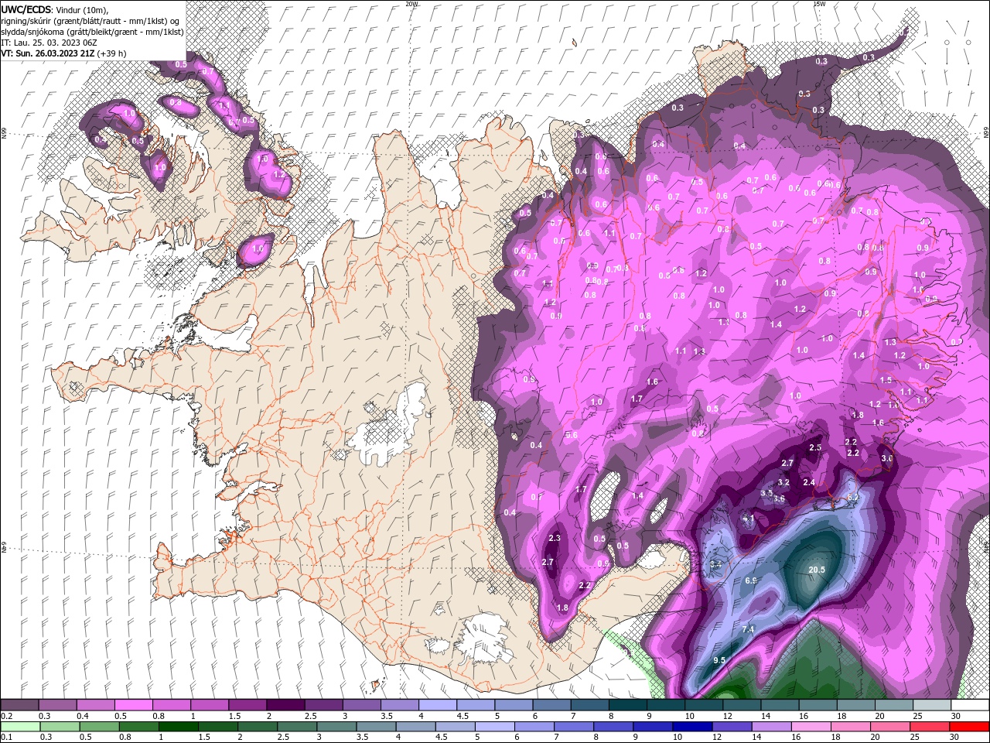Click the (+39 h) forecast offset text

[111, 53]
